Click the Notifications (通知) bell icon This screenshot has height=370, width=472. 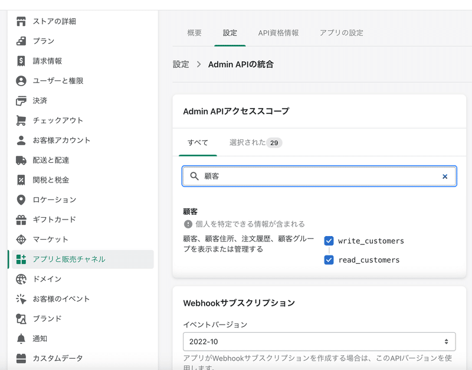click(x=21, y=339)
